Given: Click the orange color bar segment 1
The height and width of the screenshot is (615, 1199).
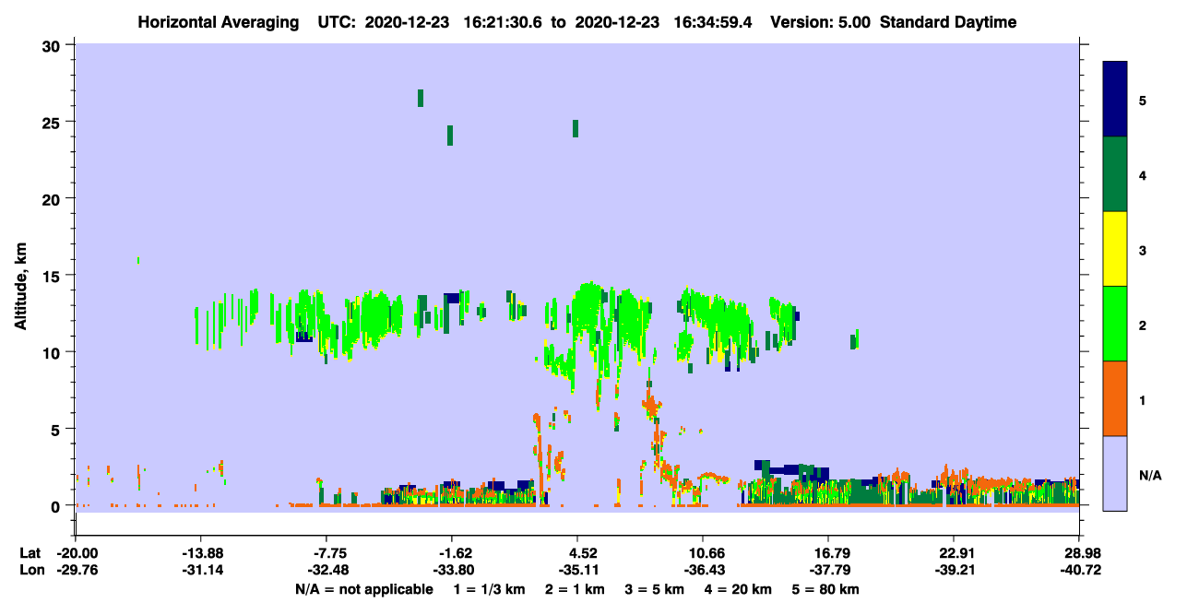Looking at the screenshot, I should point(1115,398).
